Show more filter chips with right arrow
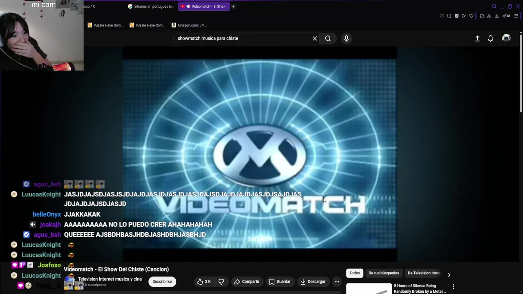Screen dimensions: 523x294 (449, 274)
